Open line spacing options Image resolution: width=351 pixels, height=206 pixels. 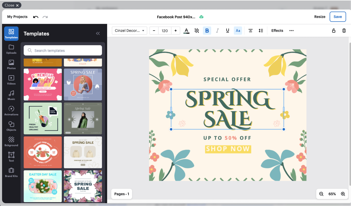pos(261,31)
